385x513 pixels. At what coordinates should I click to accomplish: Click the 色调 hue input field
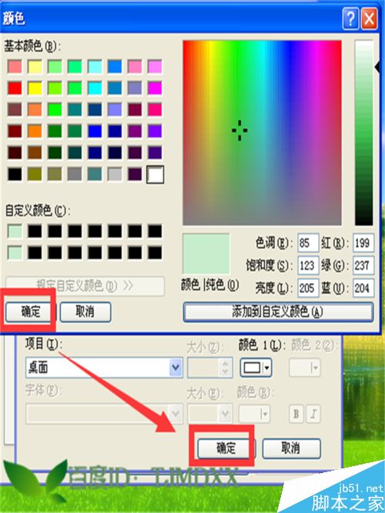pyautogui.click(x=308, y=243)
